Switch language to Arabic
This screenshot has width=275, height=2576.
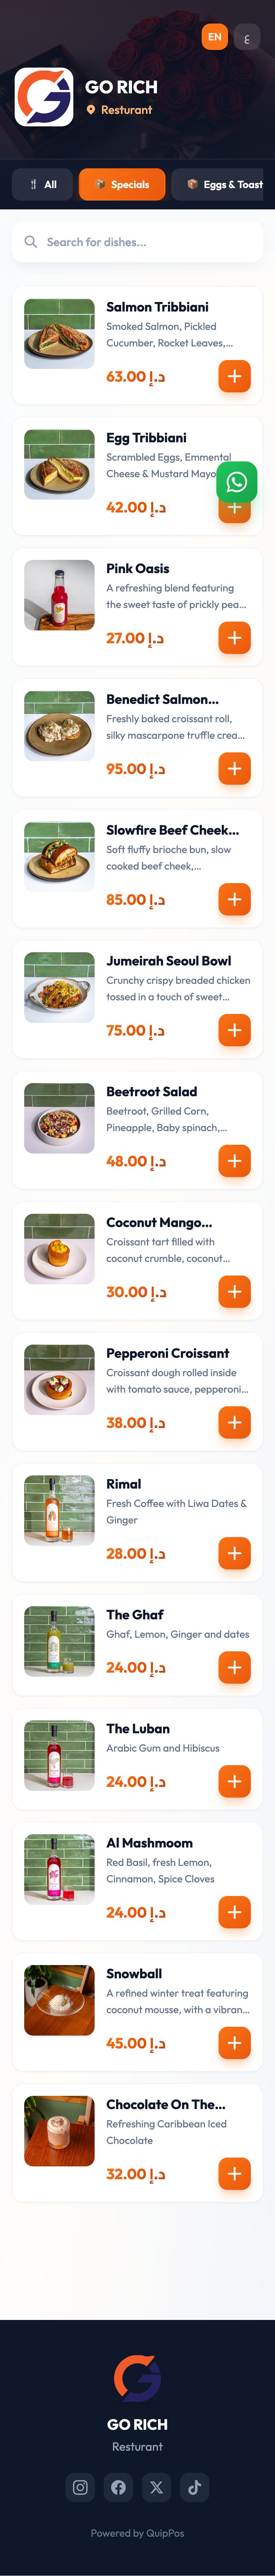pyautogui.click(x=246, y=38)
